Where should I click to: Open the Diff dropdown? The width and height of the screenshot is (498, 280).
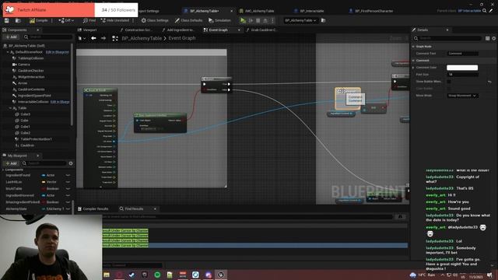[x=66, y=21]
